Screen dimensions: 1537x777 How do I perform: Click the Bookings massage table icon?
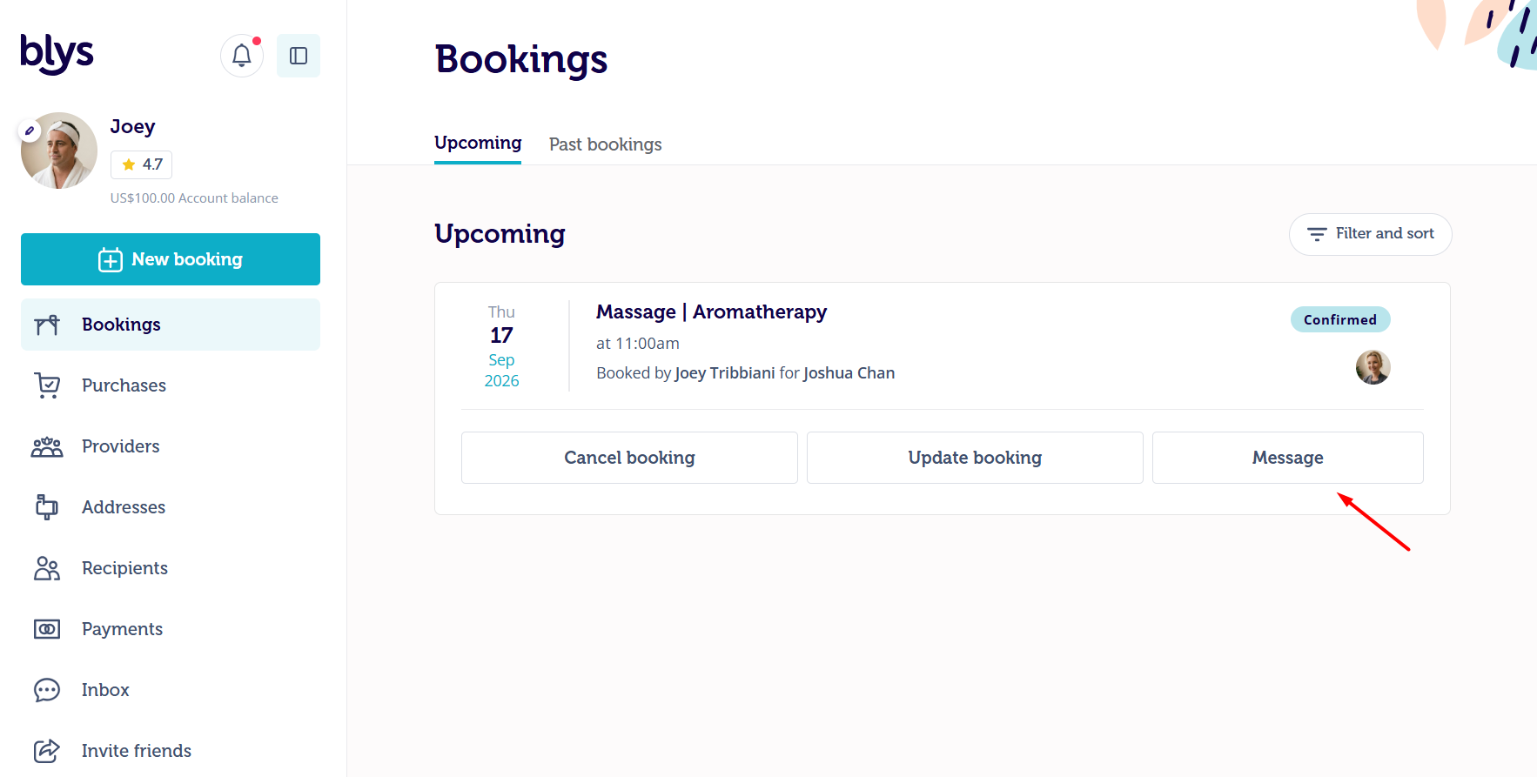point(47,325)
